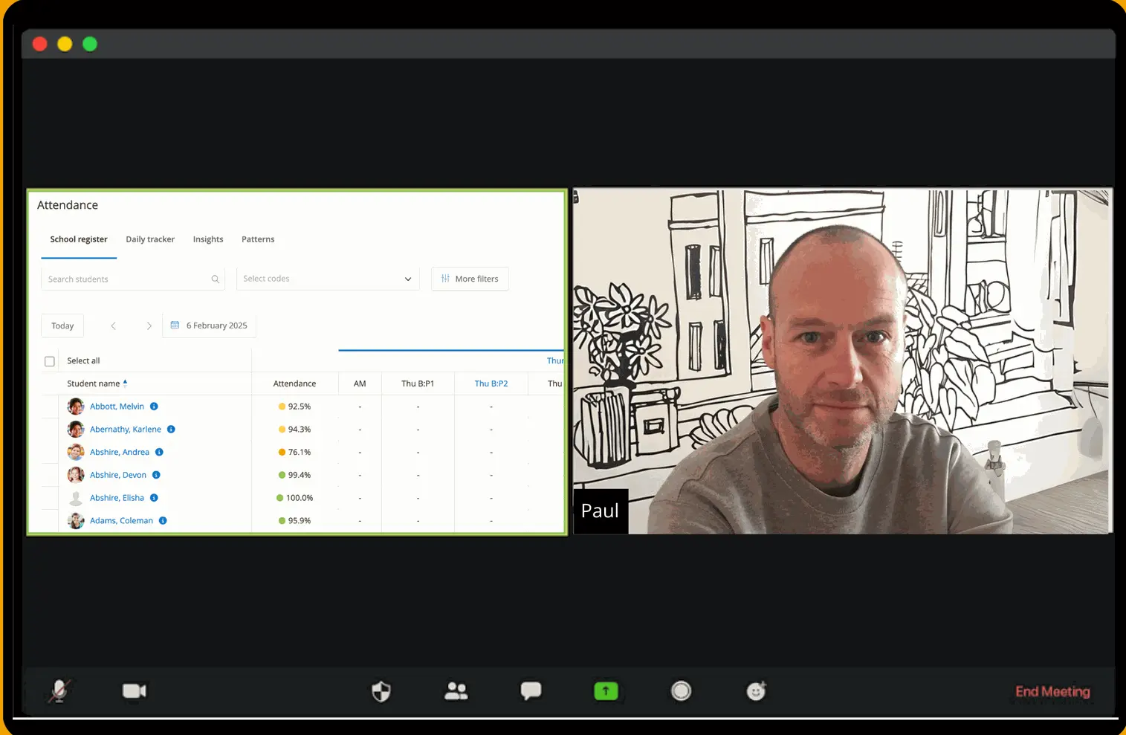Screen dimensions: 1126x735
Task: Click the 100.0% attendance value
Action: [300, 498]
